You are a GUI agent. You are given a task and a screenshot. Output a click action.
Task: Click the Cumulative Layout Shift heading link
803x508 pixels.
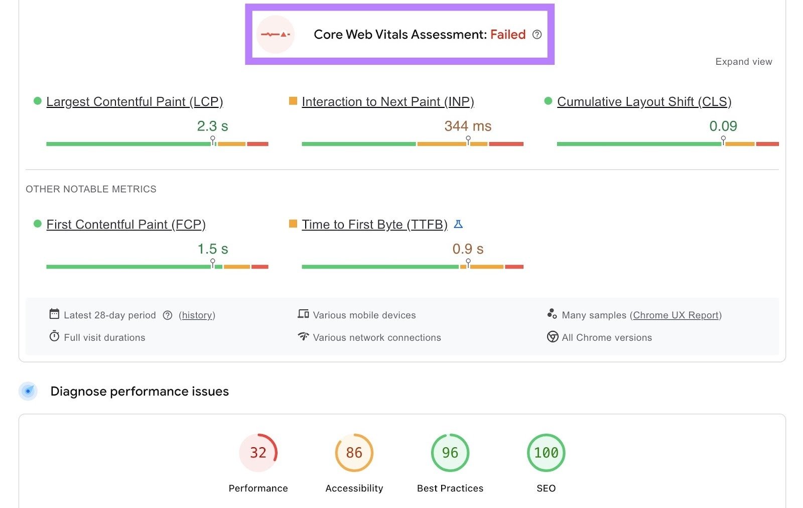tap(644, 102)
